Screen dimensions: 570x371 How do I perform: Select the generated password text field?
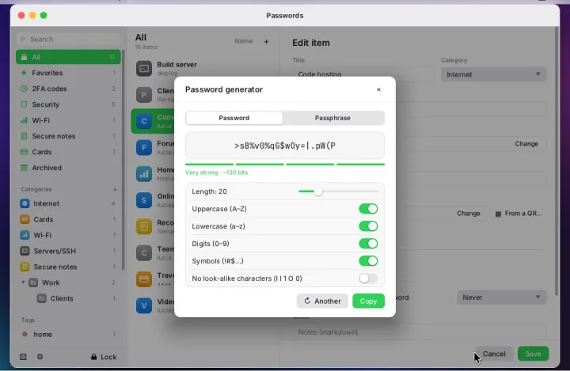(x=285, y=146)
